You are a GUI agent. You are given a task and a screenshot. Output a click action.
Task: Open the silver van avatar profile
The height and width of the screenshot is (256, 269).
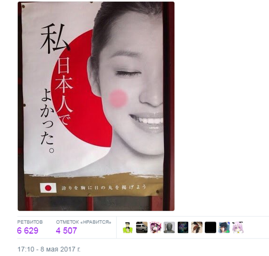[142, 227]
